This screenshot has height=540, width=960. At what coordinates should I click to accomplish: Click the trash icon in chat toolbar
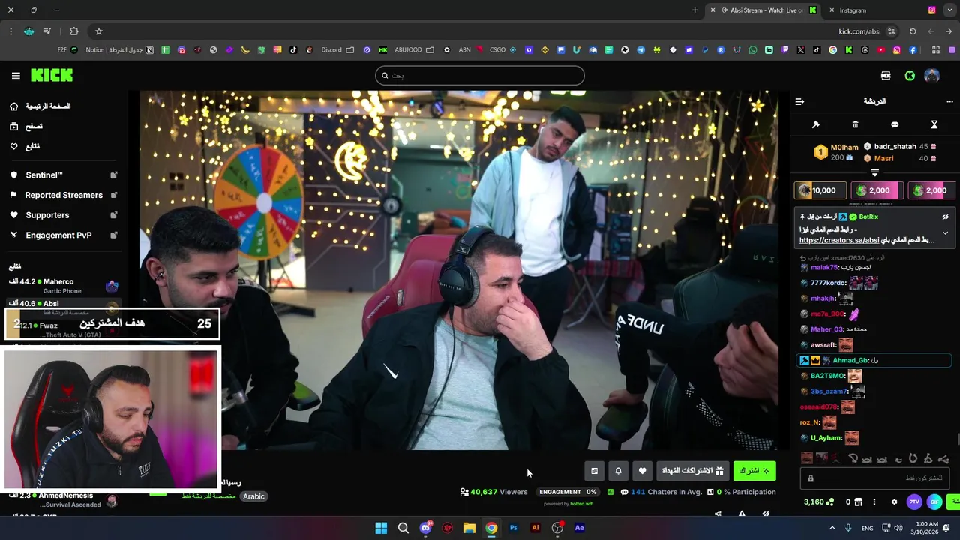[855, 124]
